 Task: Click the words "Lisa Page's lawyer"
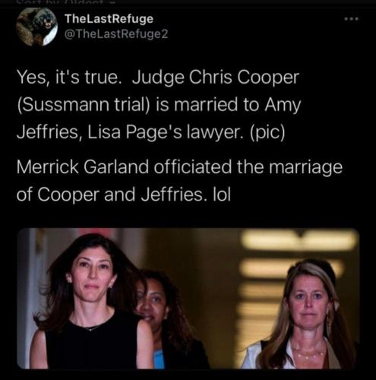pos(166,132)
